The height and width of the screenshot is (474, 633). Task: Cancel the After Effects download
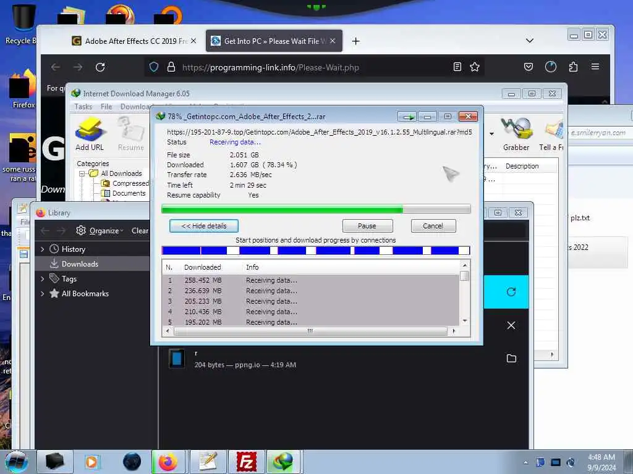433,226
